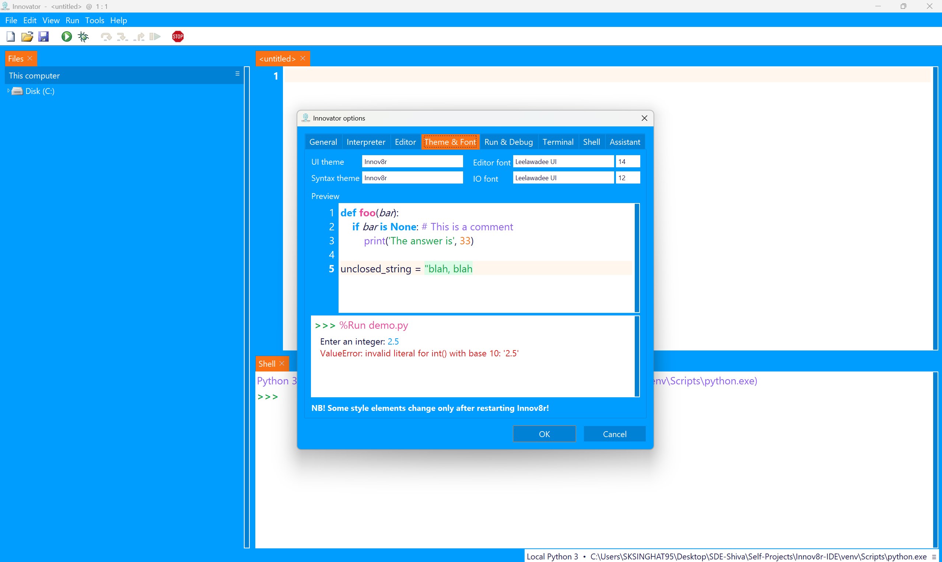Open the Shell options tab
Viewport: 942px width, 562px height.
pos(592,142)
